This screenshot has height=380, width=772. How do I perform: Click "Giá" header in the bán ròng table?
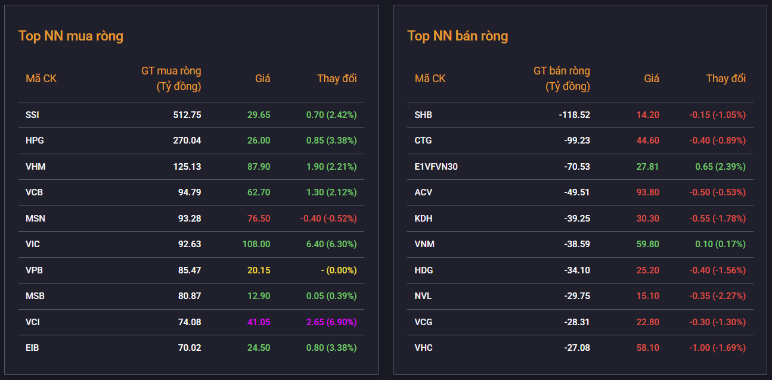[x=652, y=79]
